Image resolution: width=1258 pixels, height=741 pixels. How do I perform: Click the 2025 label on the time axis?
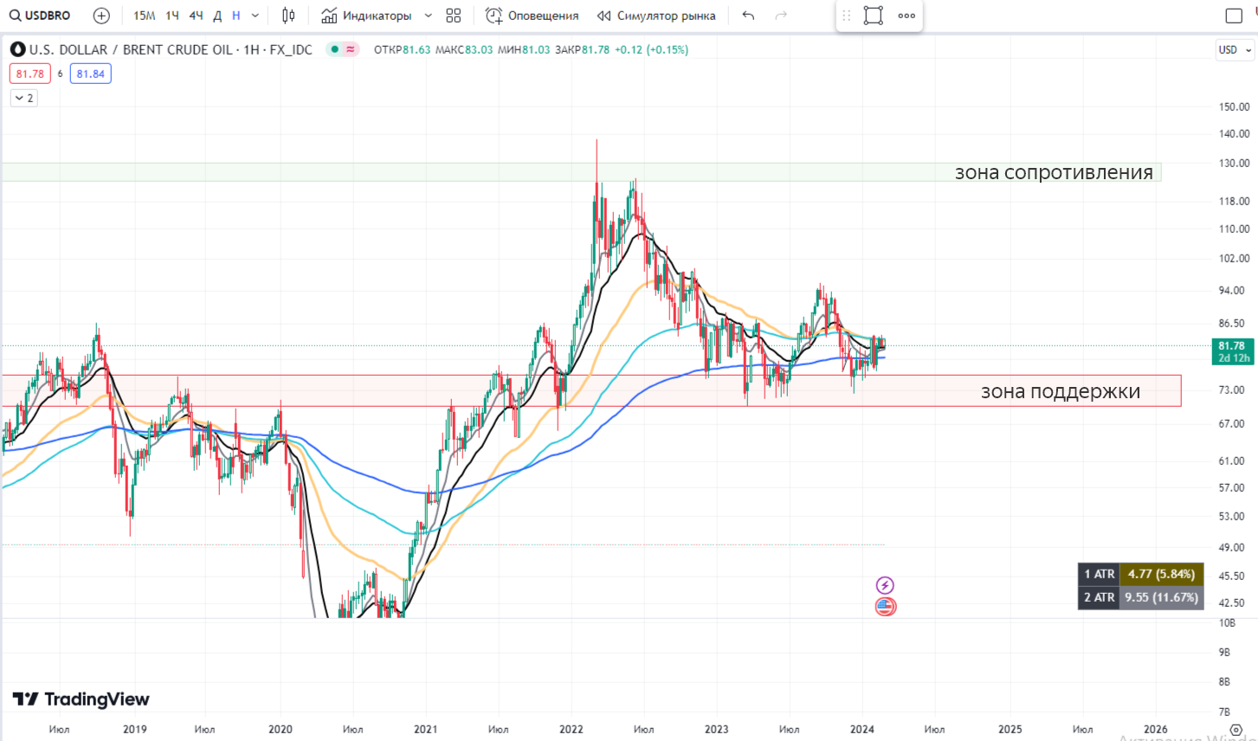(x=1010, y=729)
